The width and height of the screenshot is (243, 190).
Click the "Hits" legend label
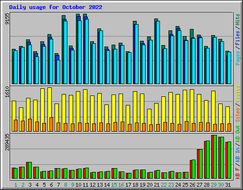coord(238,19)
